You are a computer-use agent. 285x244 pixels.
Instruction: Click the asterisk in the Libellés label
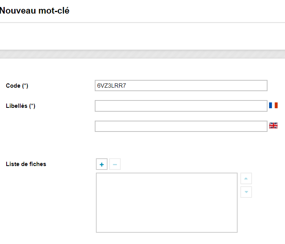pyautogui.click(x=32, y=105)
